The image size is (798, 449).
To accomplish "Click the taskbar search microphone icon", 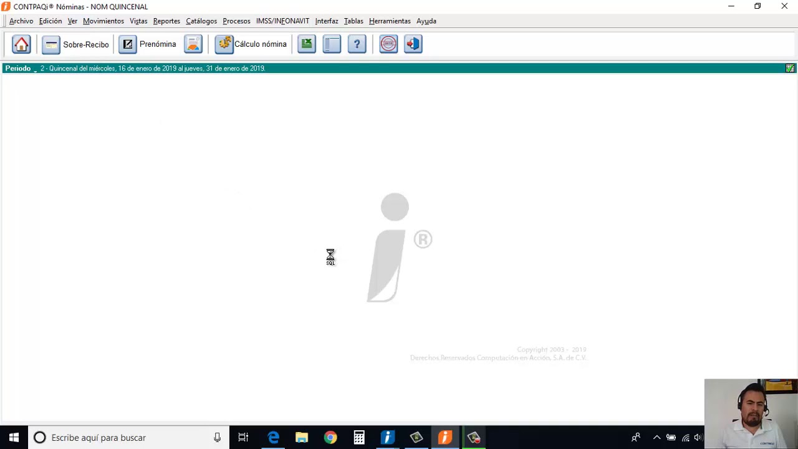I will tap(217, 438).
